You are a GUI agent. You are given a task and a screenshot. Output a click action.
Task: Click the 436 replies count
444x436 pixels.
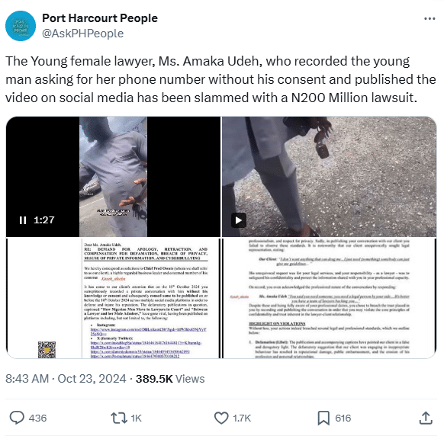37,418
